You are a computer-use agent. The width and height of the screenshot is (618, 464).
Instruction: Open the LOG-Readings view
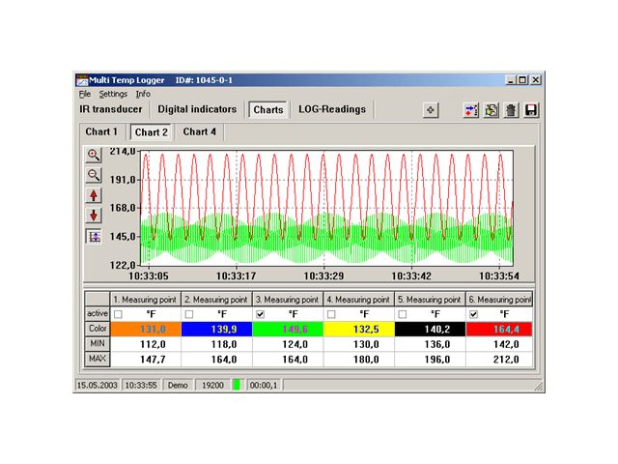(332, 109)
